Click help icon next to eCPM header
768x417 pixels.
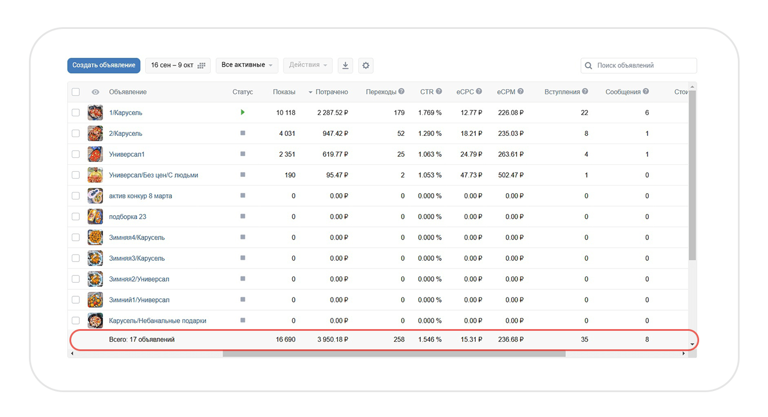tap(520, 91)
